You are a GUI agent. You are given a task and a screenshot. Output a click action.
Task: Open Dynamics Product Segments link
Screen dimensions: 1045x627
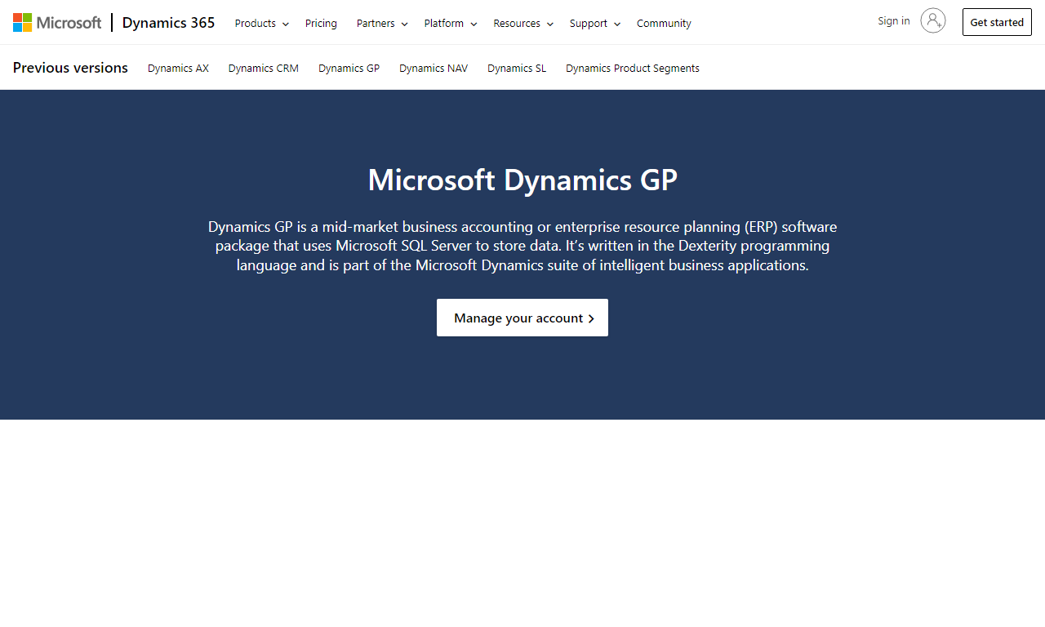pyautogui.click(x=633, y=68)
